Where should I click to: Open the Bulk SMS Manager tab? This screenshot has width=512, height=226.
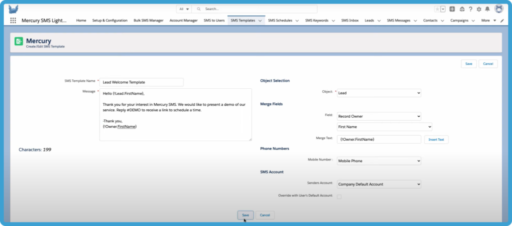148,20
